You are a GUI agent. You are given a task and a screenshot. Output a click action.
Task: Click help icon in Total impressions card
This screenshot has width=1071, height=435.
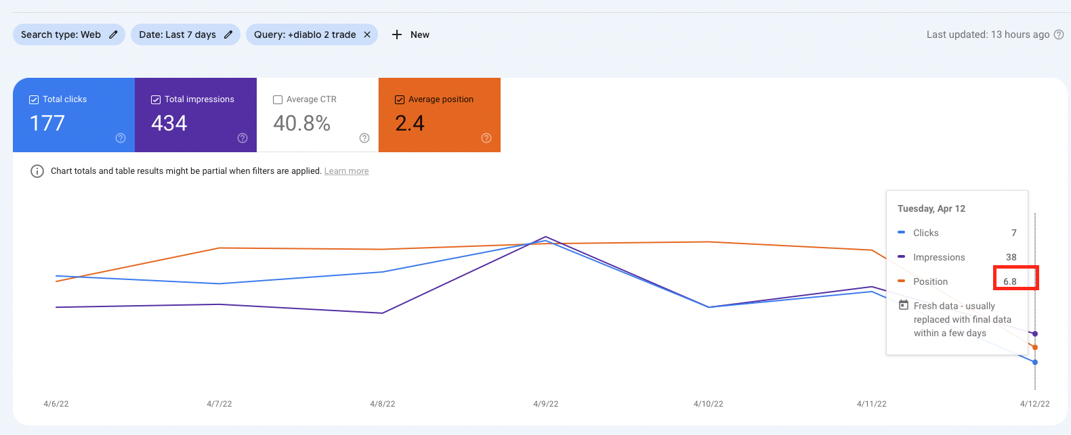243,138
